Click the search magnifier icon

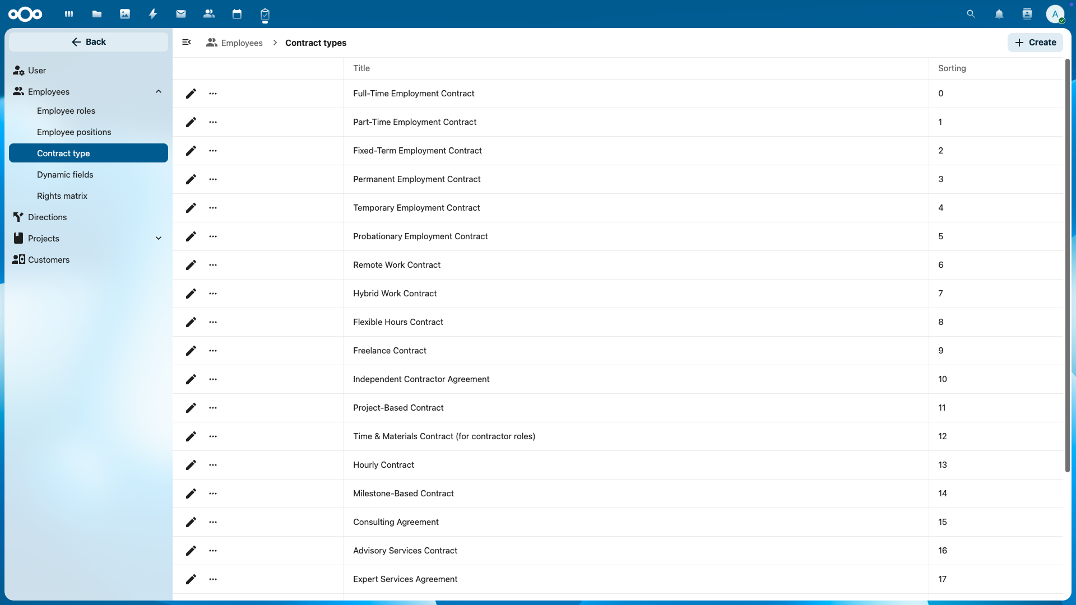click(x=971, y=14)
